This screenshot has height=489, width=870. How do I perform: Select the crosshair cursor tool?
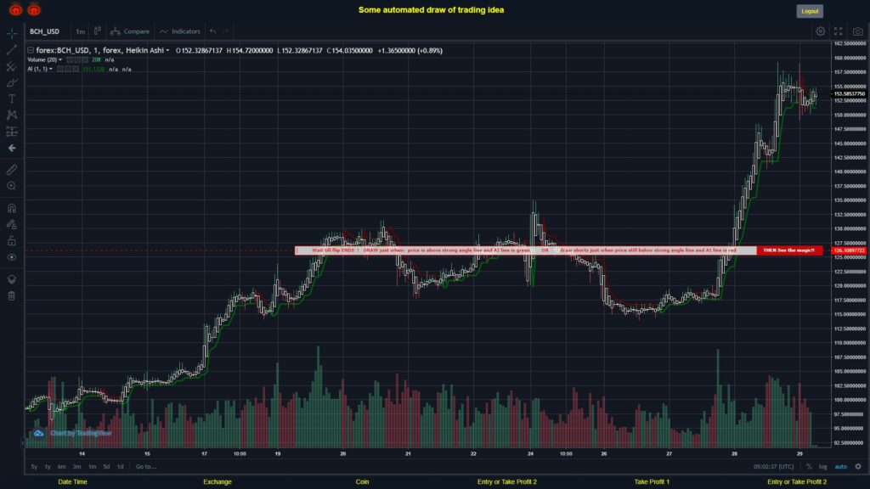(12, 33)
